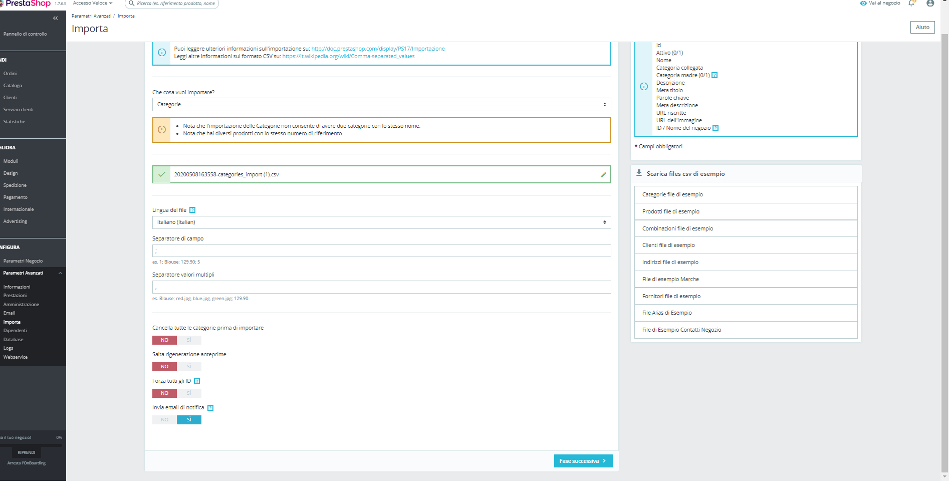Open the user profile avatar icon
952x500 pixels.
(x=930, y=3)
